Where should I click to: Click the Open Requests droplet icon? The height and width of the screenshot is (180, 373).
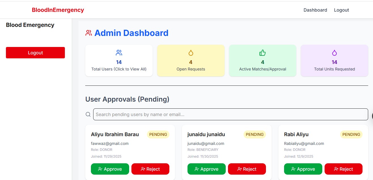tap(191, 53)
